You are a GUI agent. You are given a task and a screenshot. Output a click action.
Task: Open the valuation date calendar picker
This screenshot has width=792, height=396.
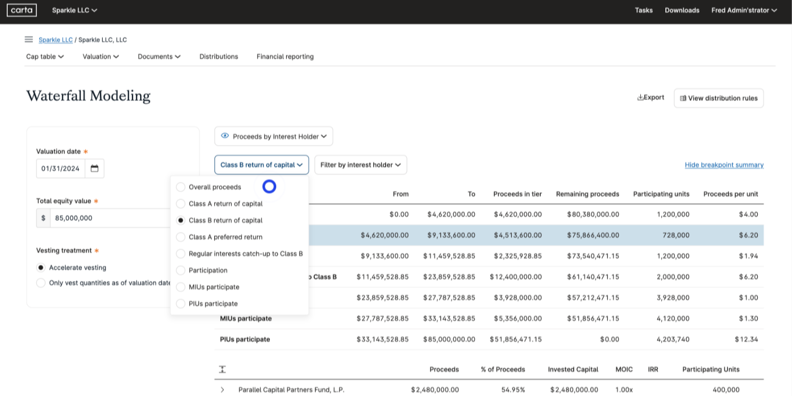94,168
